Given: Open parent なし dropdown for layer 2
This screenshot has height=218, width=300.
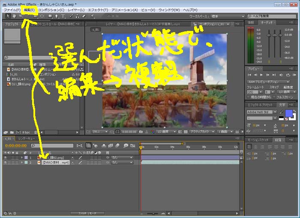Looking at the screenshot, I should click(122, 163).
